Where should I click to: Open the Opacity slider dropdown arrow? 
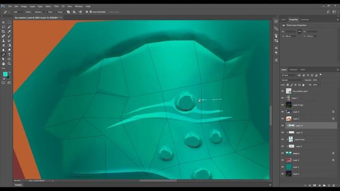point(320,80)
